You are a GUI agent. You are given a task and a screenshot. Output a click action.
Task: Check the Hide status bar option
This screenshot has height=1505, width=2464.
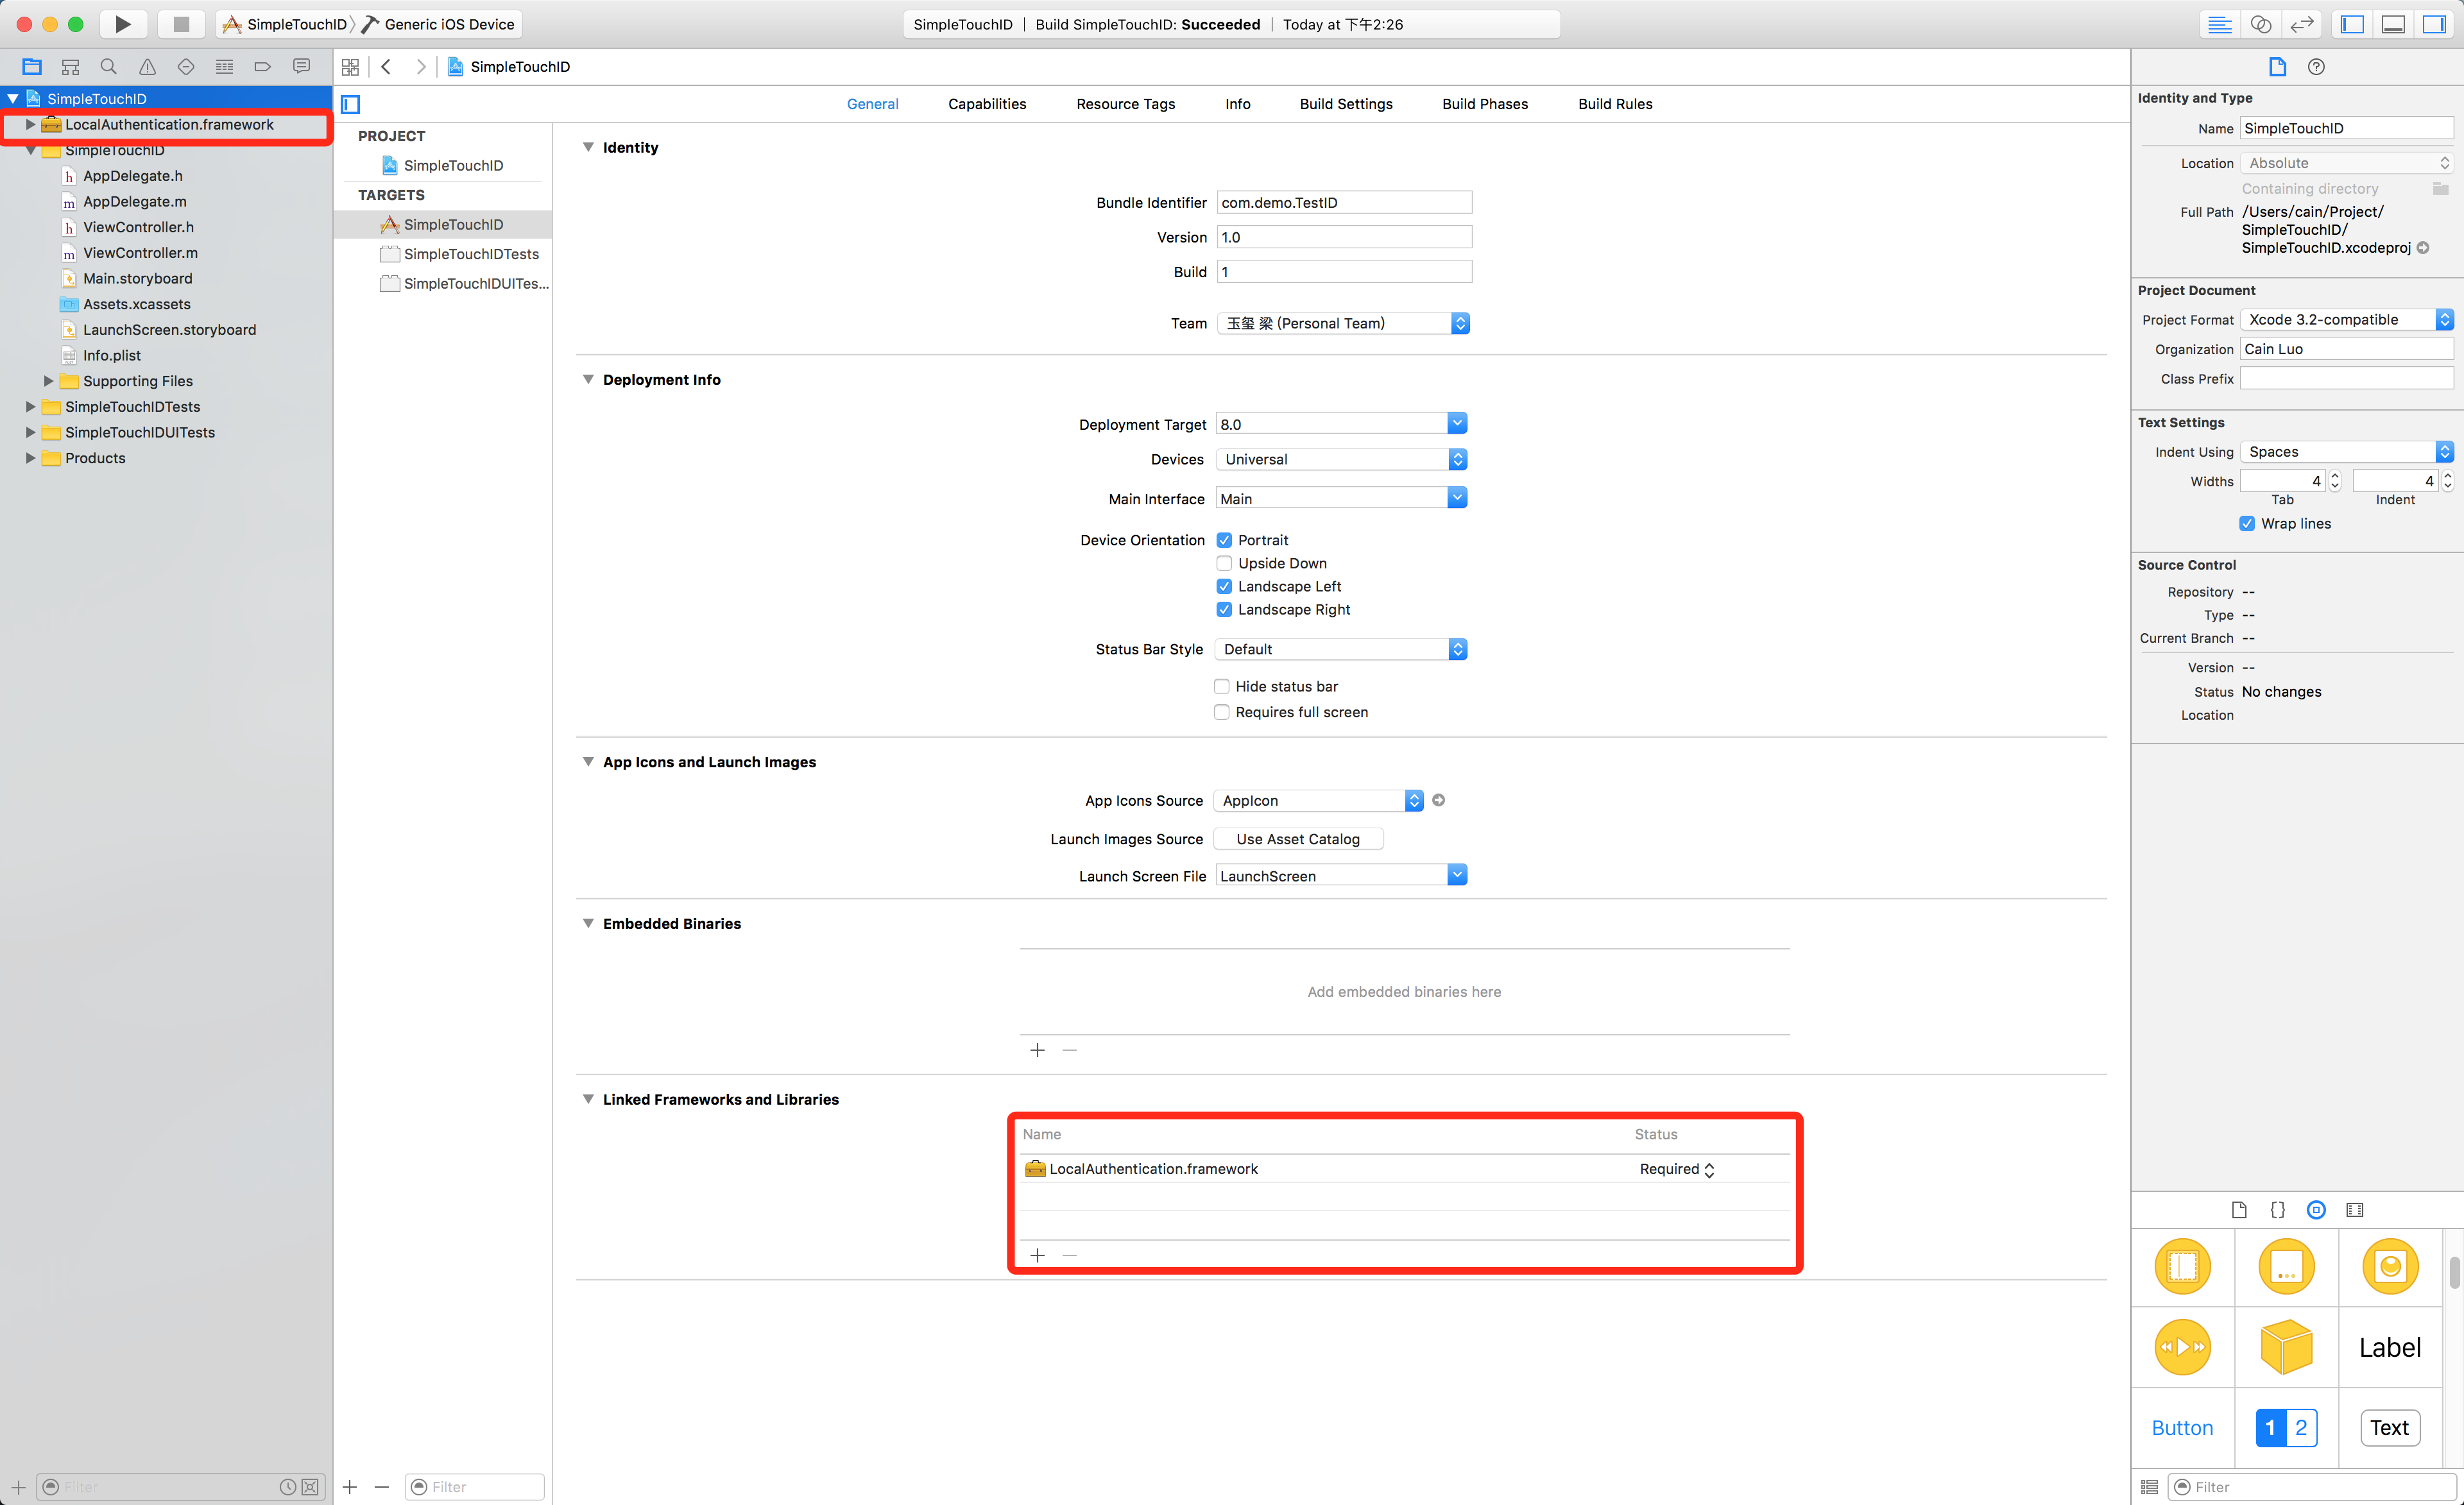pyautogui.click(x=1222, y=686)
